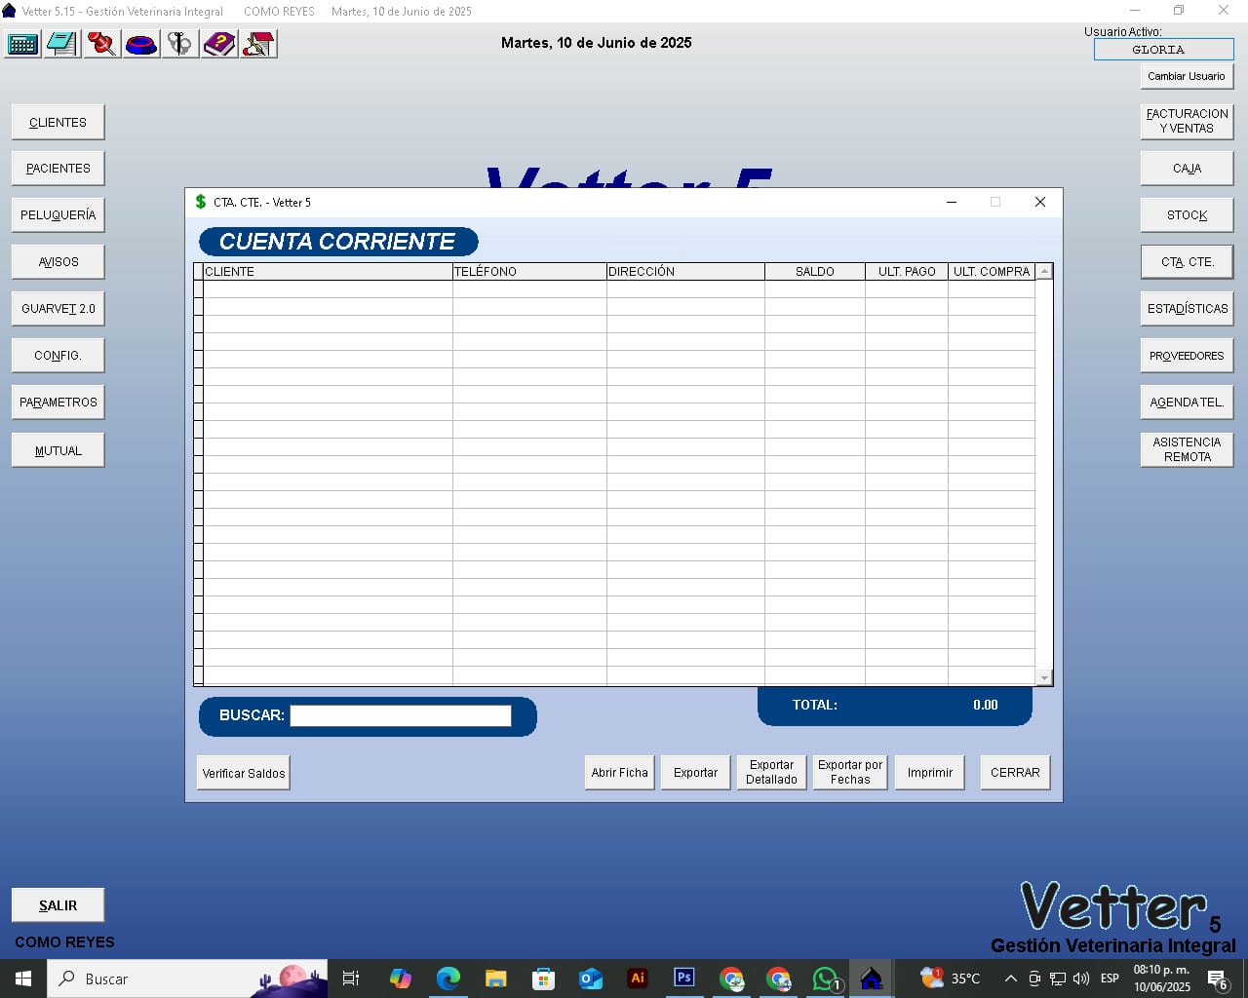This screenshot has height=998, width=1248.
Task: Click the table scrollbar down arrow
Action: 1044,677
